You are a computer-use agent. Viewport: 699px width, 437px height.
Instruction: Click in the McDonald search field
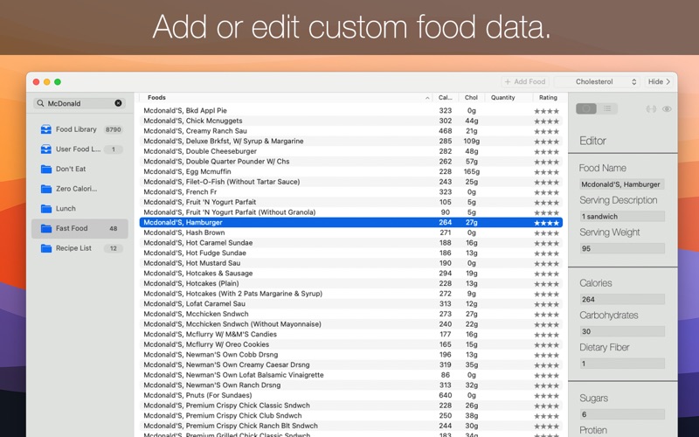[x=80, y=103]
